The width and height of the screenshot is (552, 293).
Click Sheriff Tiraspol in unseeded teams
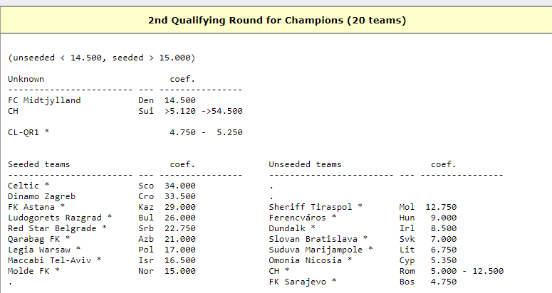tap(311, 207)
